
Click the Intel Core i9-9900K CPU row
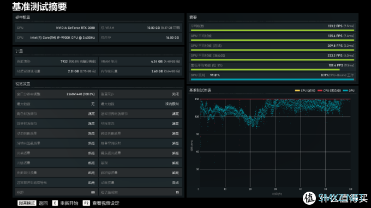(56, 38)
